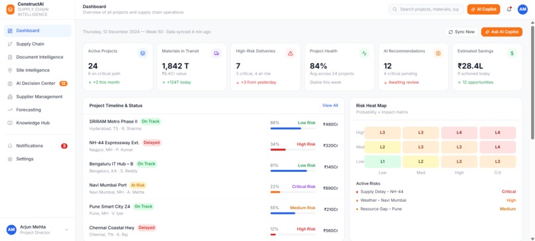Open Settings in sidebar
Screen dimensions: 535x241
point(38,159)
